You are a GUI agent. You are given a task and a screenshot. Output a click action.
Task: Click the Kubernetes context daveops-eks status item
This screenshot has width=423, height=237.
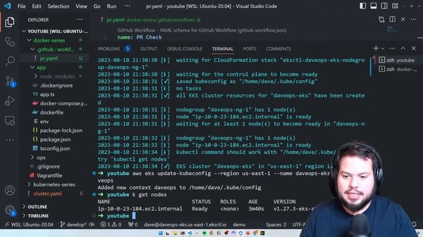(x=185, y=224)
